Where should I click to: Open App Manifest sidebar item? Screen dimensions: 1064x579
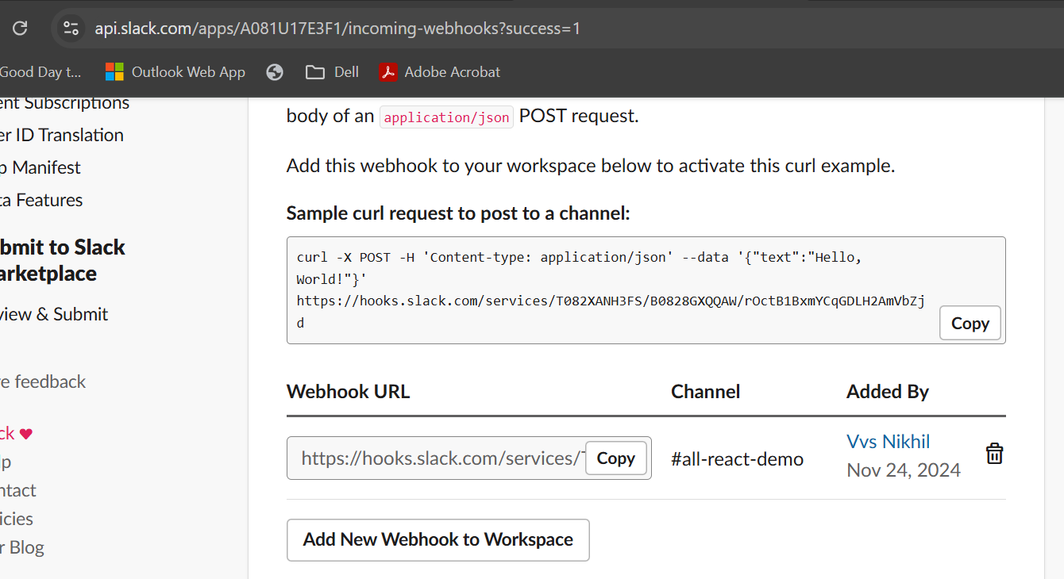coord(40,167)
